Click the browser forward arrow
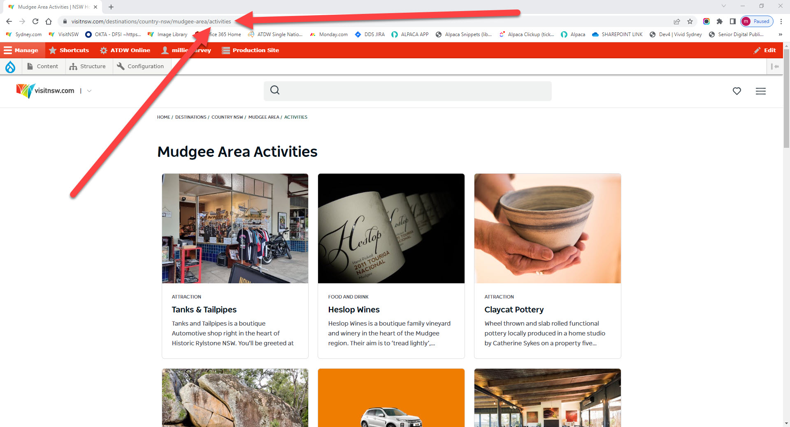Viewport: 790px width, 427px height. tap(22, 21)
